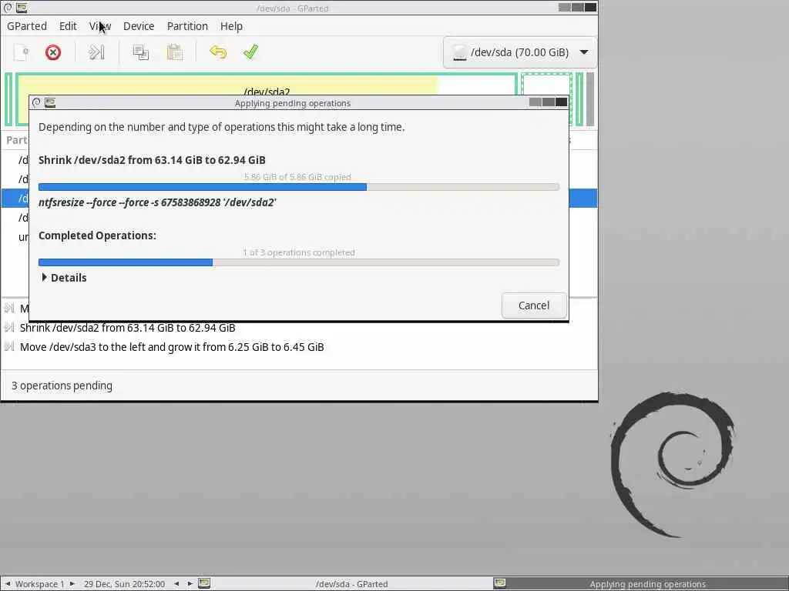Open the Help menu

click(231, 26)
